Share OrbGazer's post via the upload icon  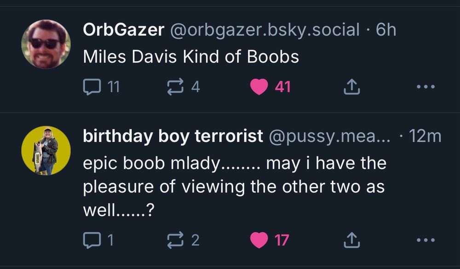pyautogui.click(x=352, y=85)
